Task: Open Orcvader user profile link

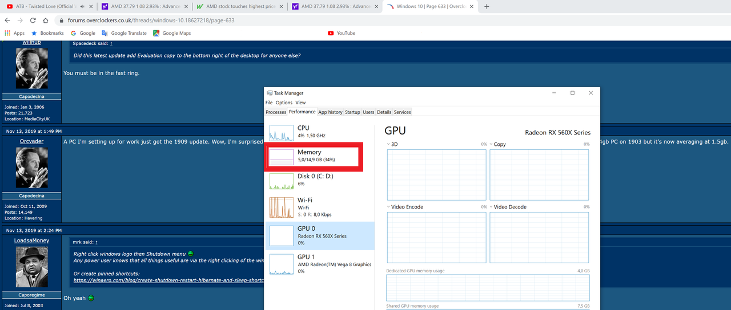Action: click(x=32, y=141)
